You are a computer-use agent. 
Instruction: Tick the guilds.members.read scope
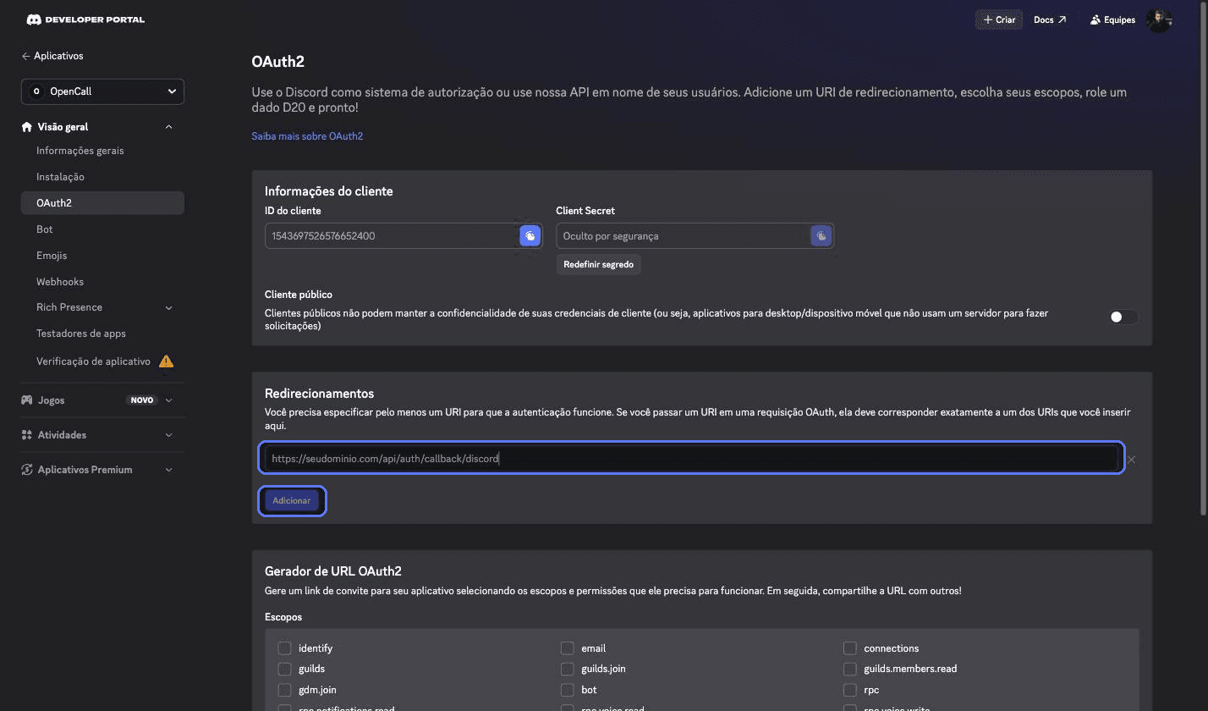click(849, 669)
